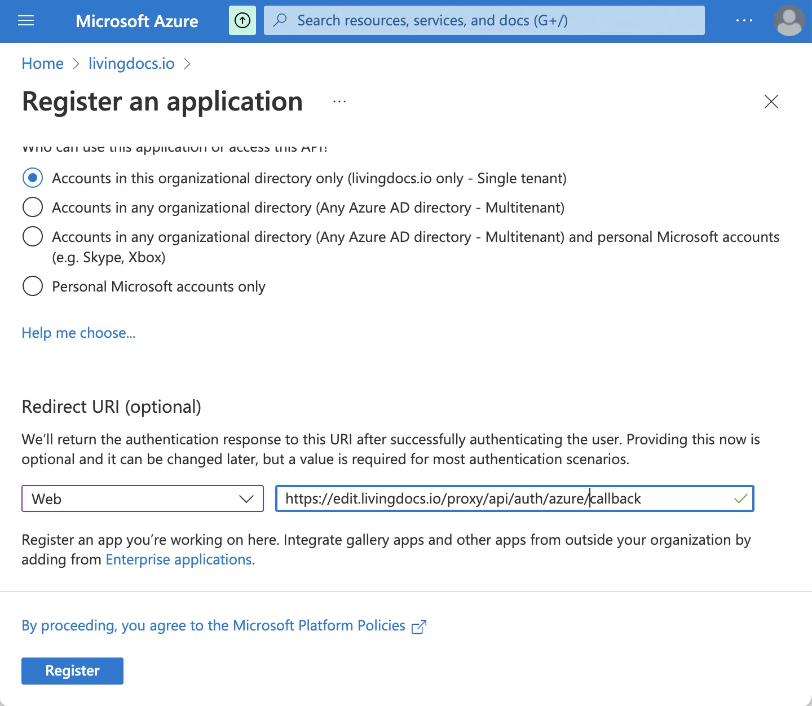Click the Microsoft Azure title

[x=137, y=21]
